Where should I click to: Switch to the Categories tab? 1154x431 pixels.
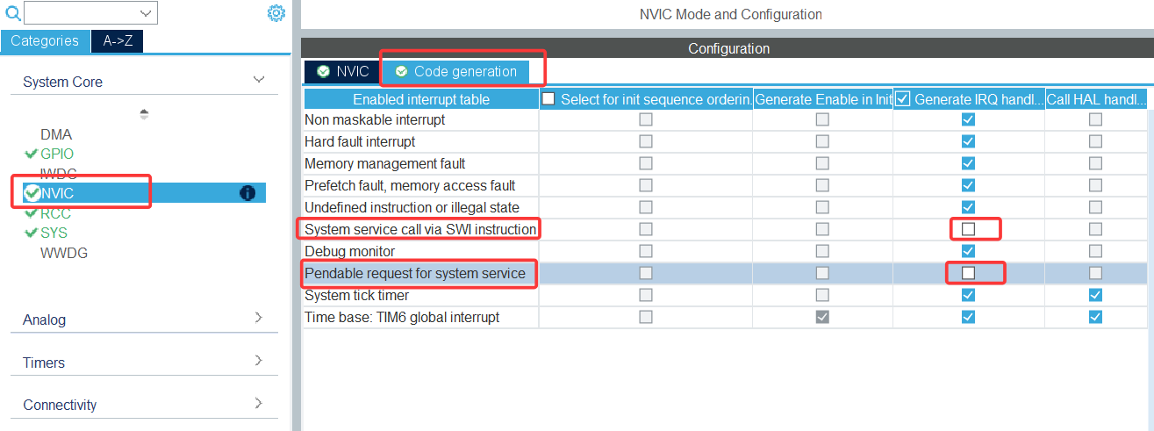[45, 40]
